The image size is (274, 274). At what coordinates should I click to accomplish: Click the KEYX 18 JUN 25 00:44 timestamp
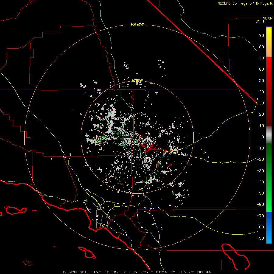pos(184,272)
